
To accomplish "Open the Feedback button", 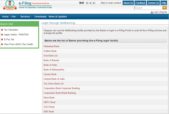I will click(x=140, y=3).
